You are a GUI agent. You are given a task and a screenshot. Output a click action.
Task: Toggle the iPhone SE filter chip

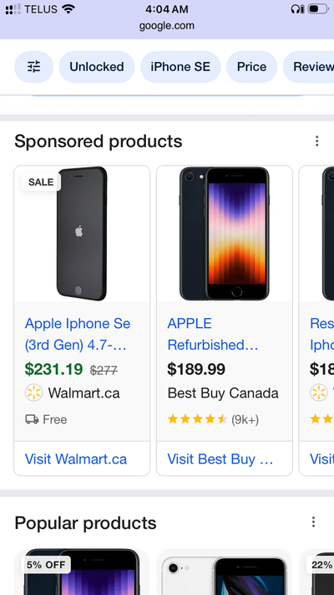click(x=180, y=67)
